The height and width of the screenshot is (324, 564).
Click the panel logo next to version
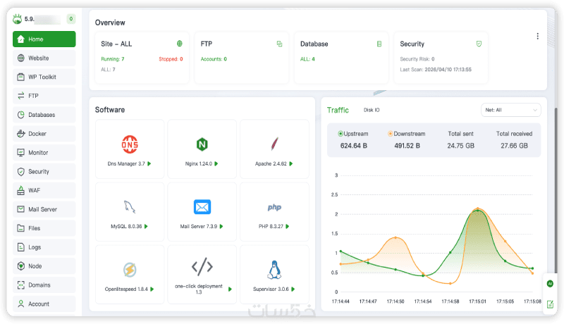(x=17, y=19)
